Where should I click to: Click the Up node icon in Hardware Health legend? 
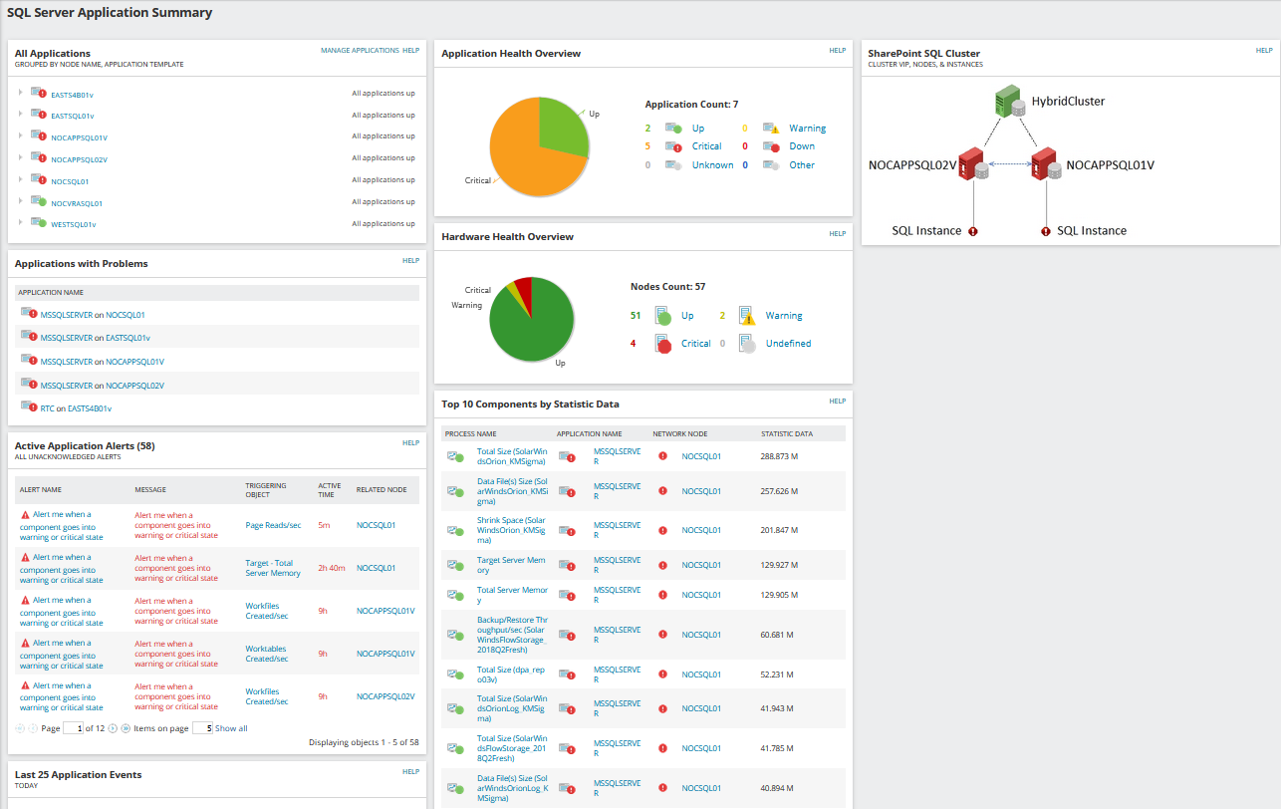(662, 316)
